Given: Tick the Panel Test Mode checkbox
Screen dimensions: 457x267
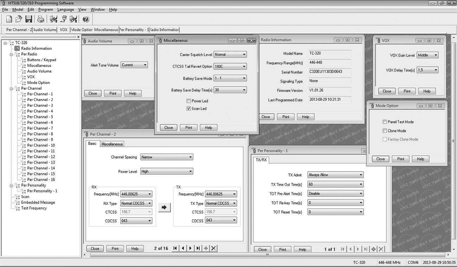Looking at the screenshot, I should 385,122.
